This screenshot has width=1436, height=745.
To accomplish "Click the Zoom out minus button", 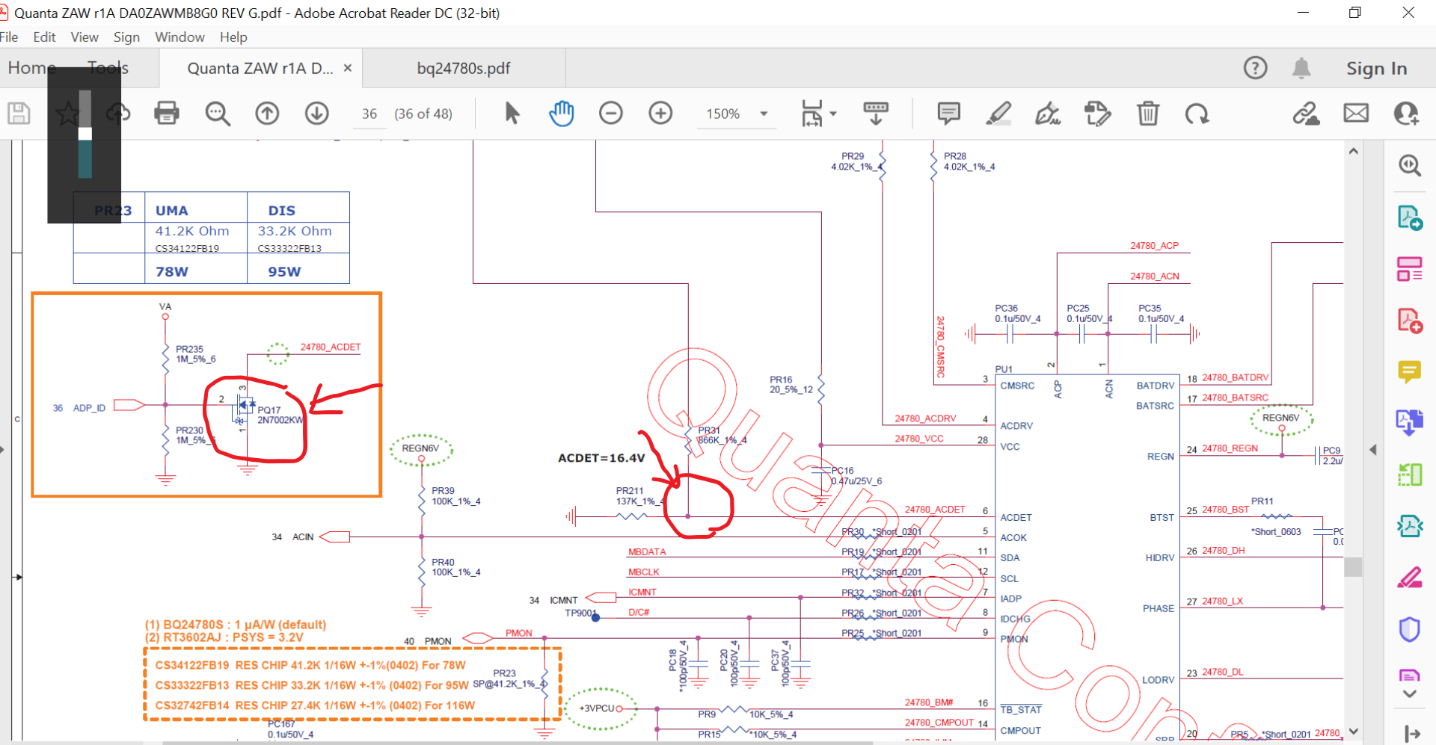I will (611, 114).
